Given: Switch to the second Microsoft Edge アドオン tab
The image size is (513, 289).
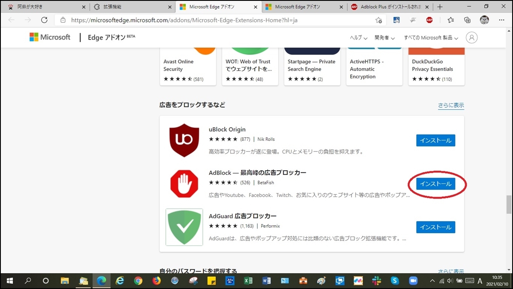Looking at the screenshot, I should [303, 7].
